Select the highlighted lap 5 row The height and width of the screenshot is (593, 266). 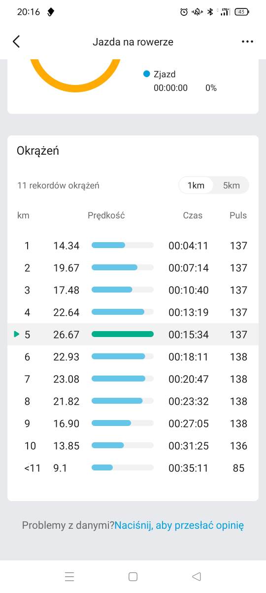(133, 335)
